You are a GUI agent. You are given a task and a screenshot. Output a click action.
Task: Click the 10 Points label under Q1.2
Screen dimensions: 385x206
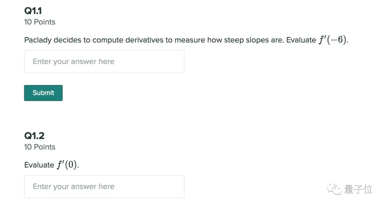pos(40,147)
